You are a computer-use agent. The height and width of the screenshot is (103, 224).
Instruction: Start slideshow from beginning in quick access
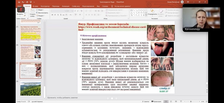pos(31,2)
